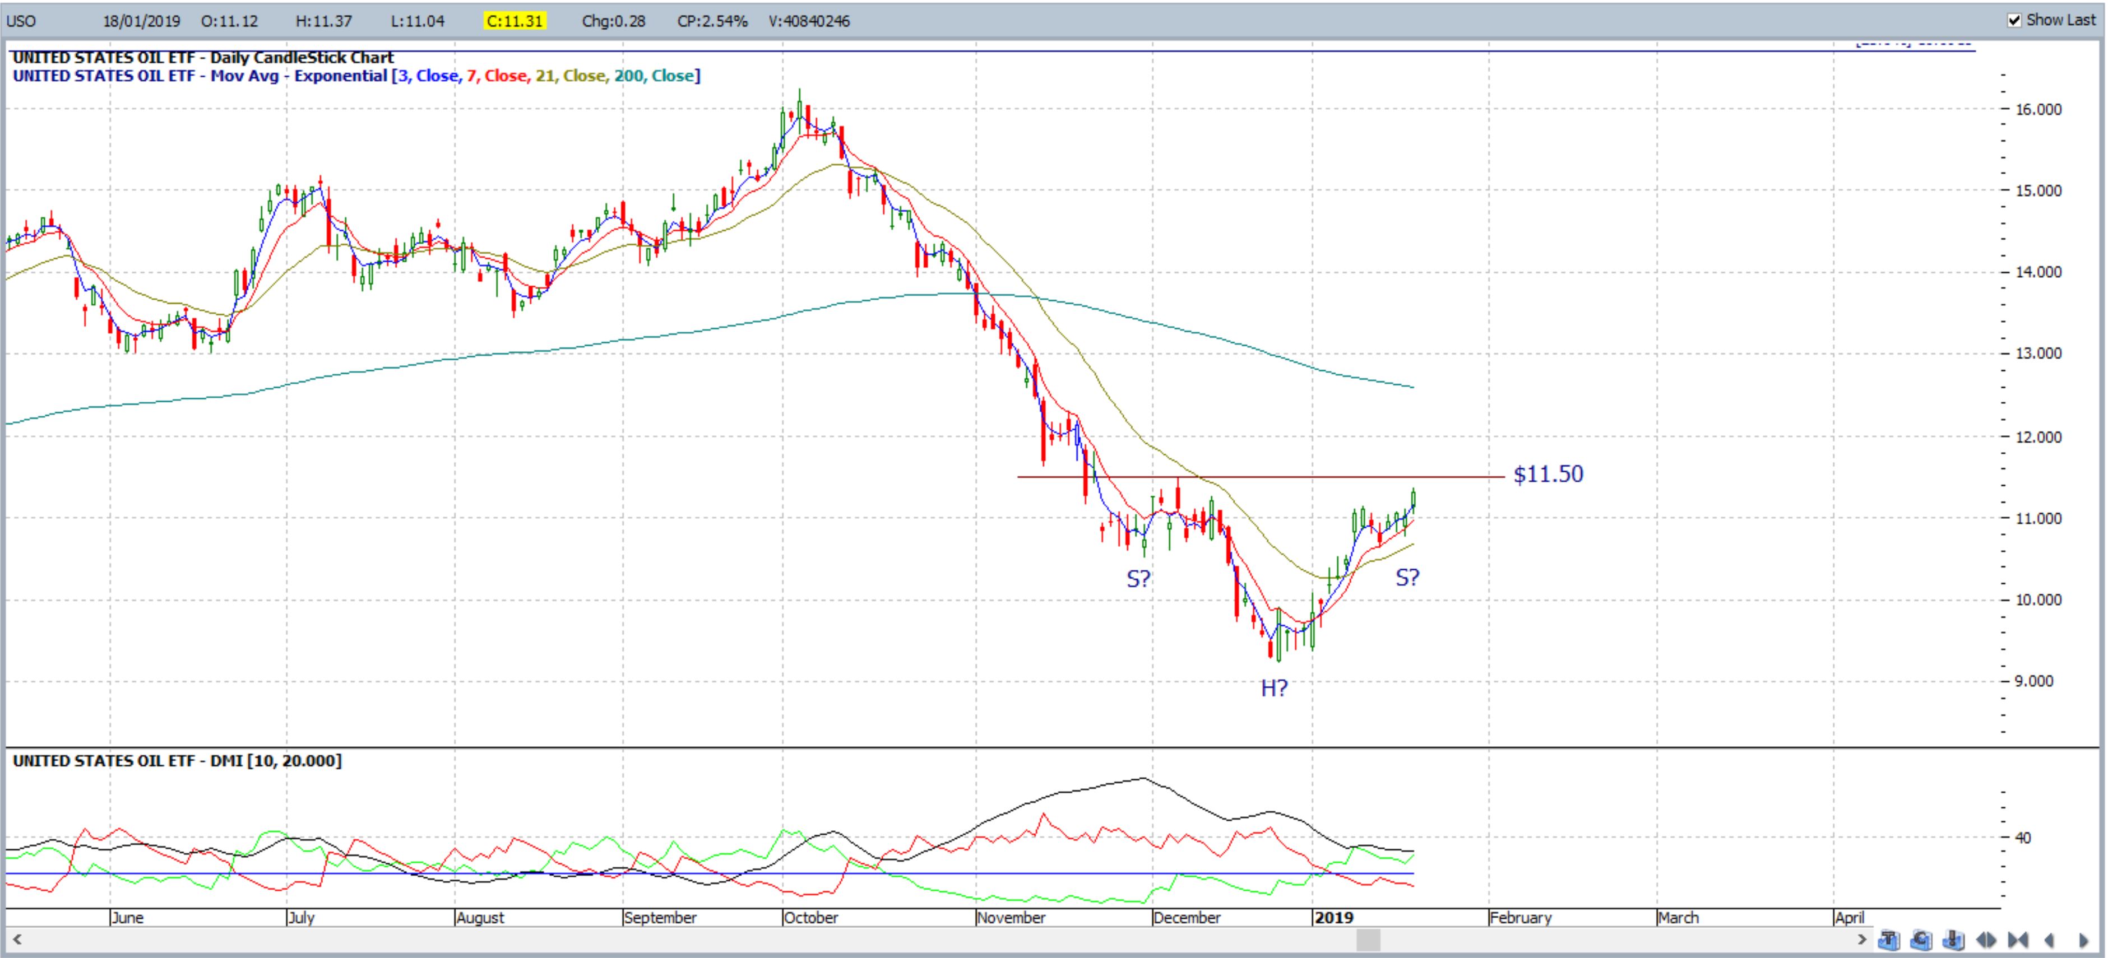Click the Mov Avg Exponential legend line

tap(357, 76)
